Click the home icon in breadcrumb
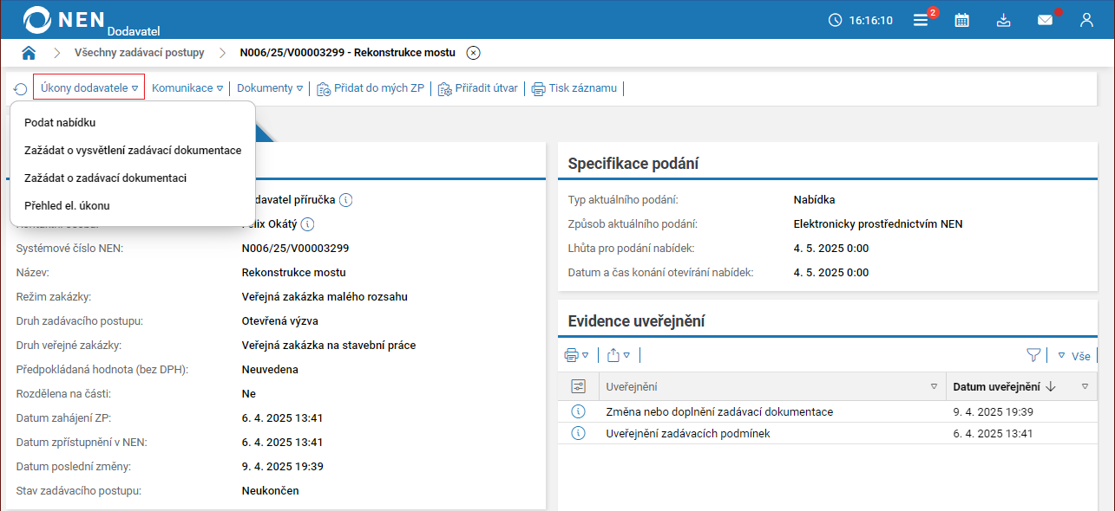The image size is (1115, 511). 29,53
